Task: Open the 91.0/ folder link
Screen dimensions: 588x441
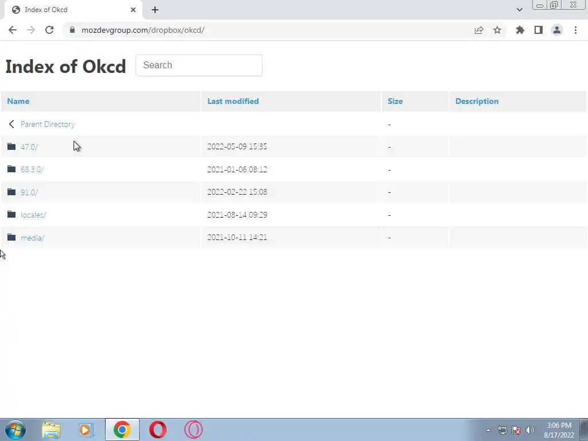Action: click(x=29, y=192)
